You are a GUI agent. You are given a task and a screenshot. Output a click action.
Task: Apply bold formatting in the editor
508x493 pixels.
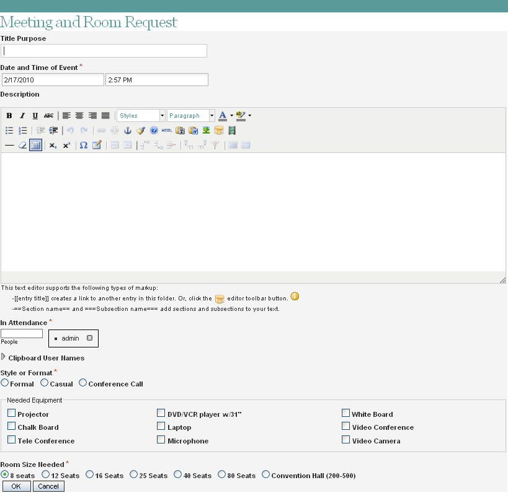[x=9, y=115]
